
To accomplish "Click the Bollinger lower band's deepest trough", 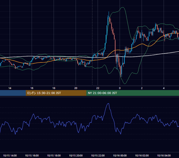I will click(125, 84).
